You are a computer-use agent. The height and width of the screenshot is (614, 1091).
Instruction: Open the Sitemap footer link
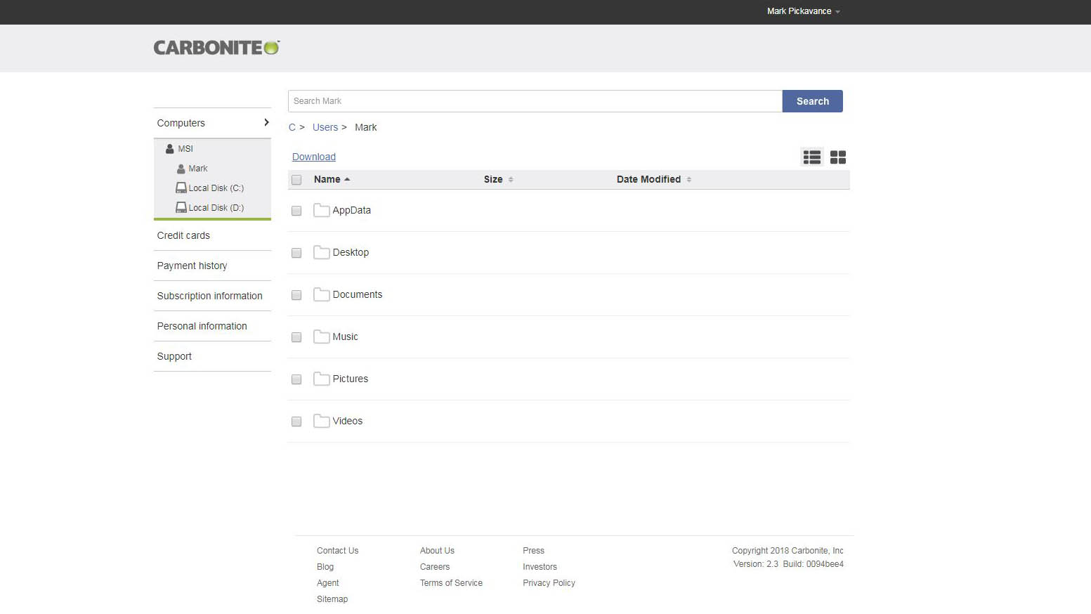click(332, 599)
